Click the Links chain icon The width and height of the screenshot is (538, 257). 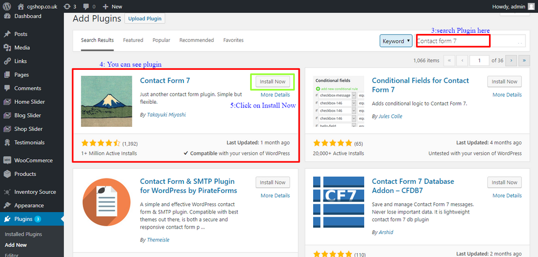pos(7,61)
